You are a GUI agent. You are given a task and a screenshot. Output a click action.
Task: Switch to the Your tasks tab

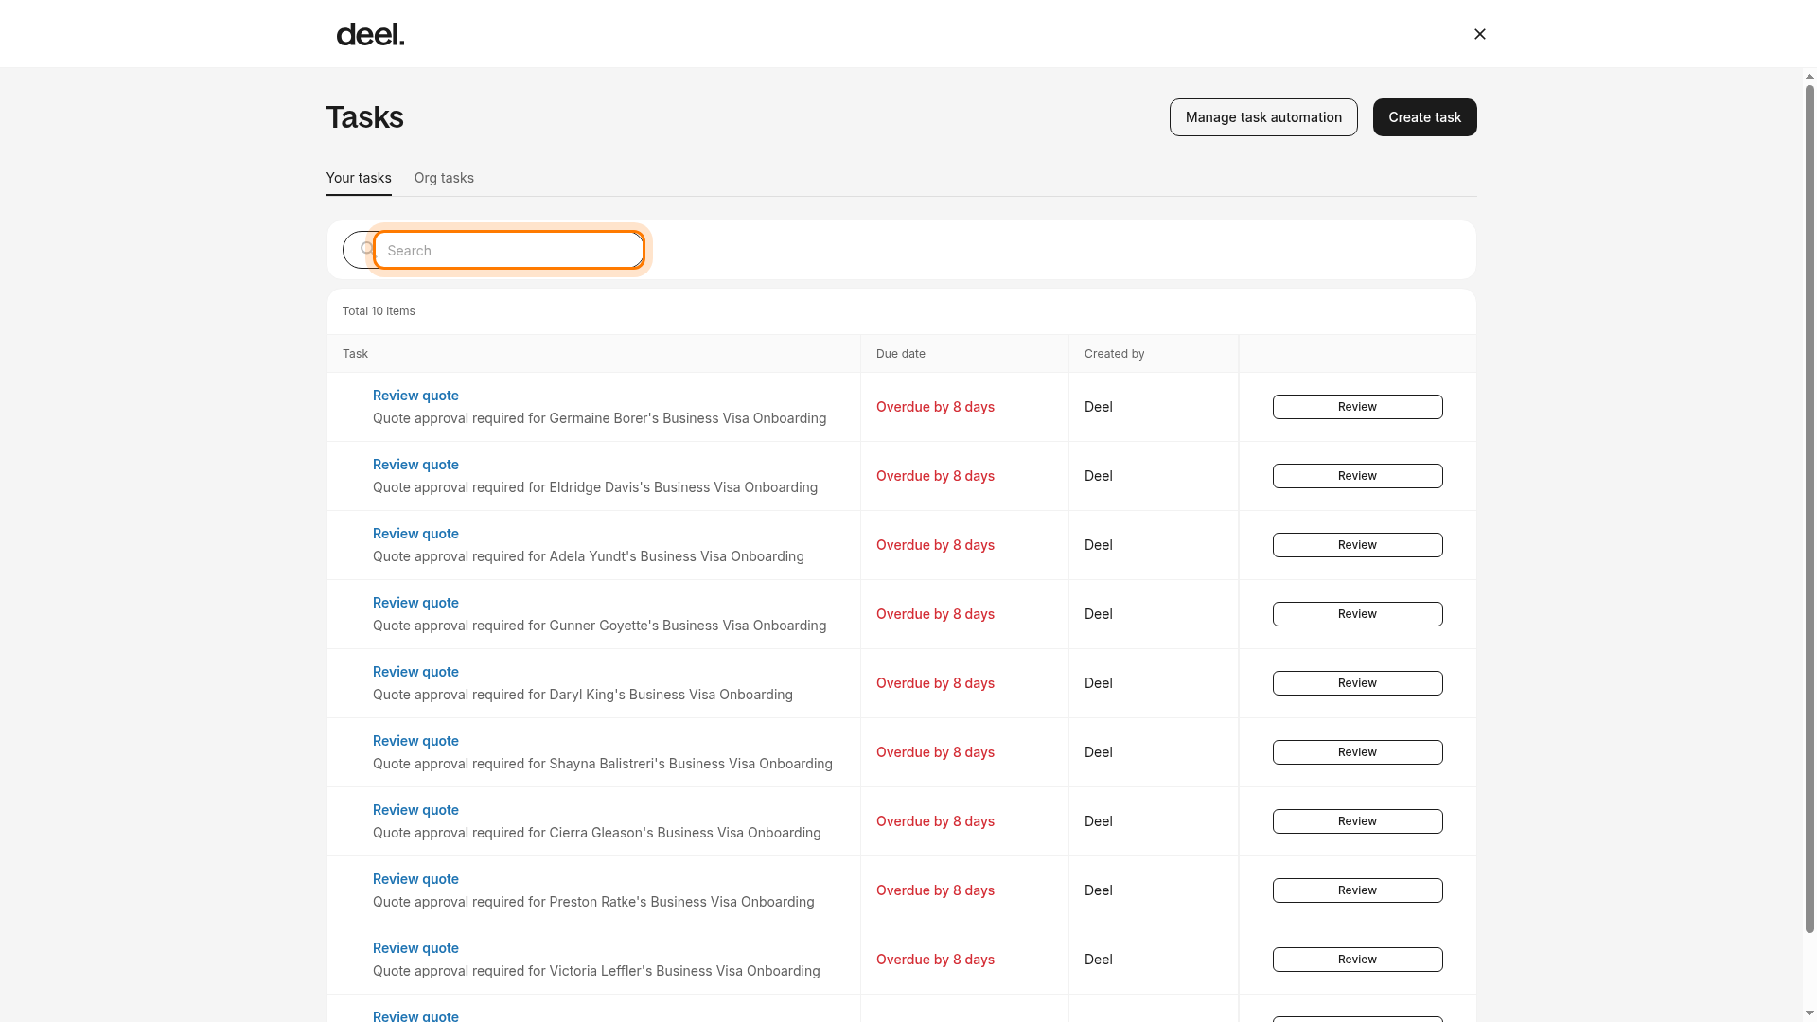(x=359, y=178)
